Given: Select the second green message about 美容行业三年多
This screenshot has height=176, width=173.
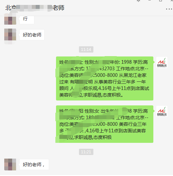Looking at the screenshot, I should click(x=105, y=124).
